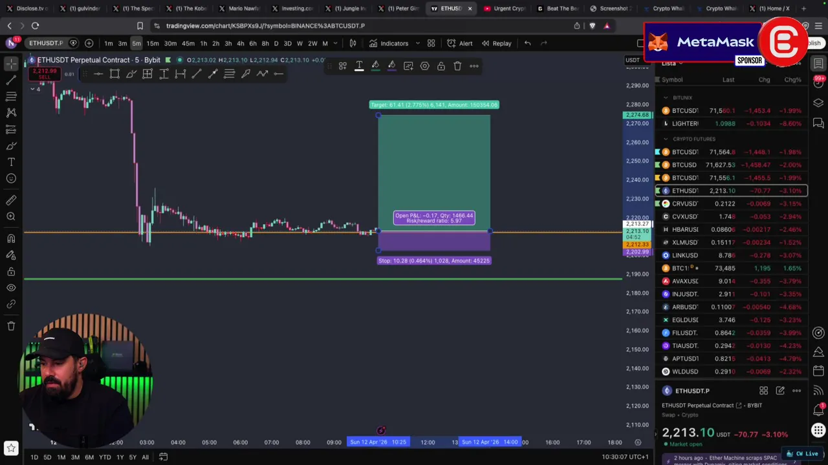The height and width of the screenshot is (465, 828).
Task: Open position drawing settings hexagon icon
Action: pyautogui.click(x=424, y=66)
